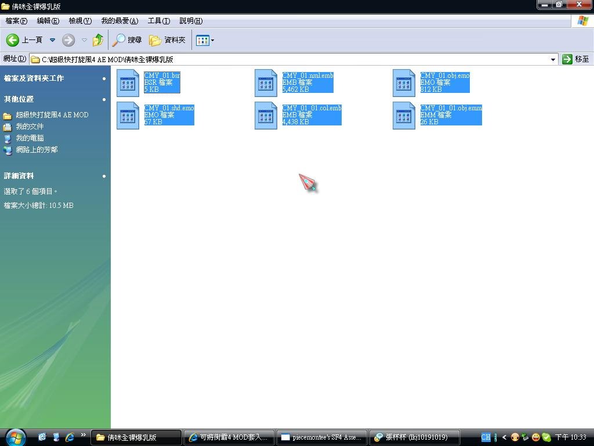The width and height of the screenshot is (594, 446).
Task: Open the 檔案(F) menu
Action: (16, 21)
